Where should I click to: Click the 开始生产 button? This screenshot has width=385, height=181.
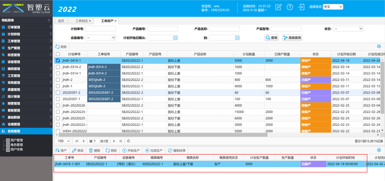[x=131, y=150]
